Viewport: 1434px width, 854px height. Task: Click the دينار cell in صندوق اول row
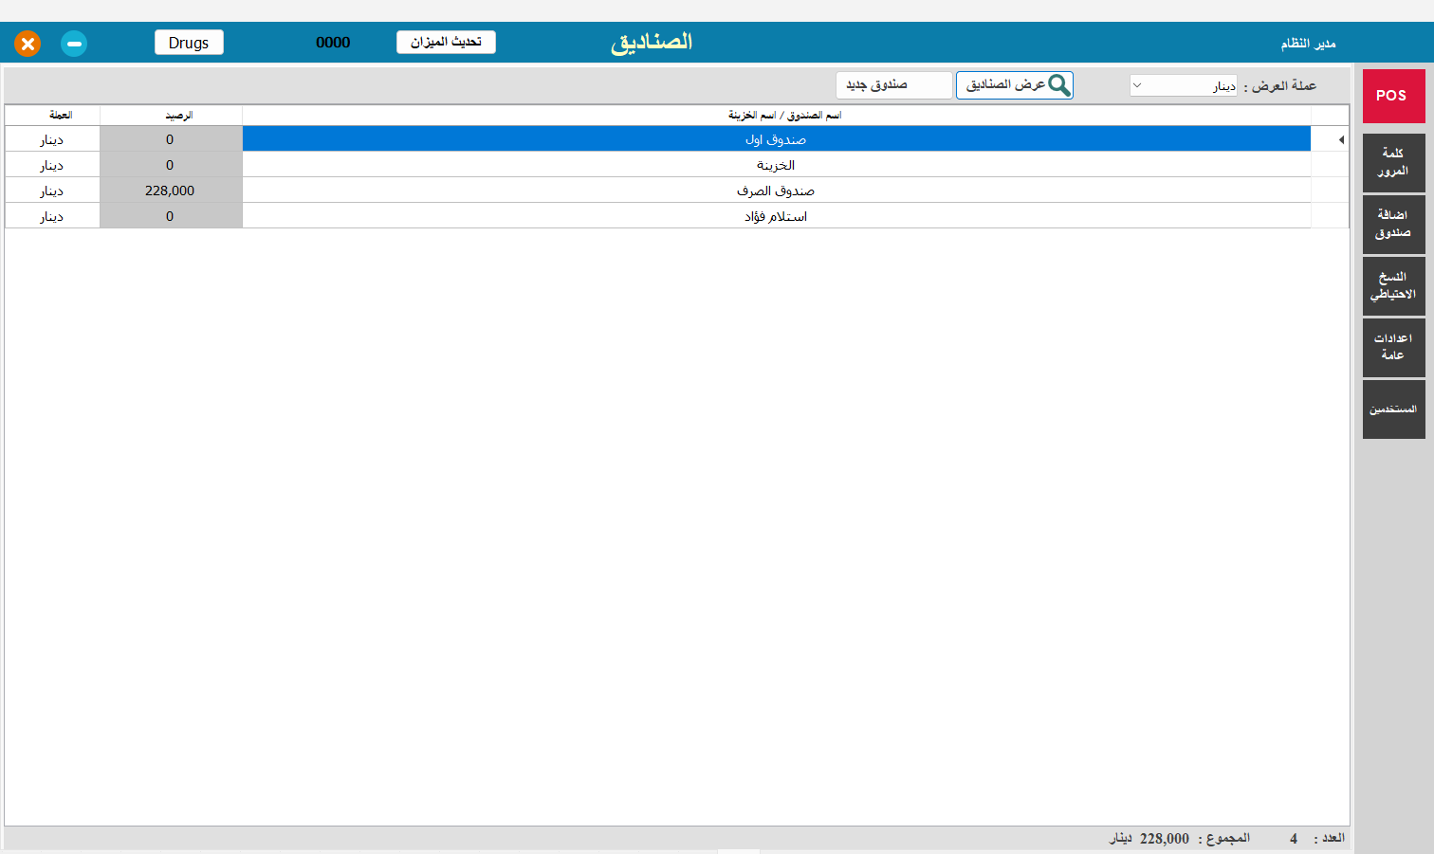click(52, 139)
